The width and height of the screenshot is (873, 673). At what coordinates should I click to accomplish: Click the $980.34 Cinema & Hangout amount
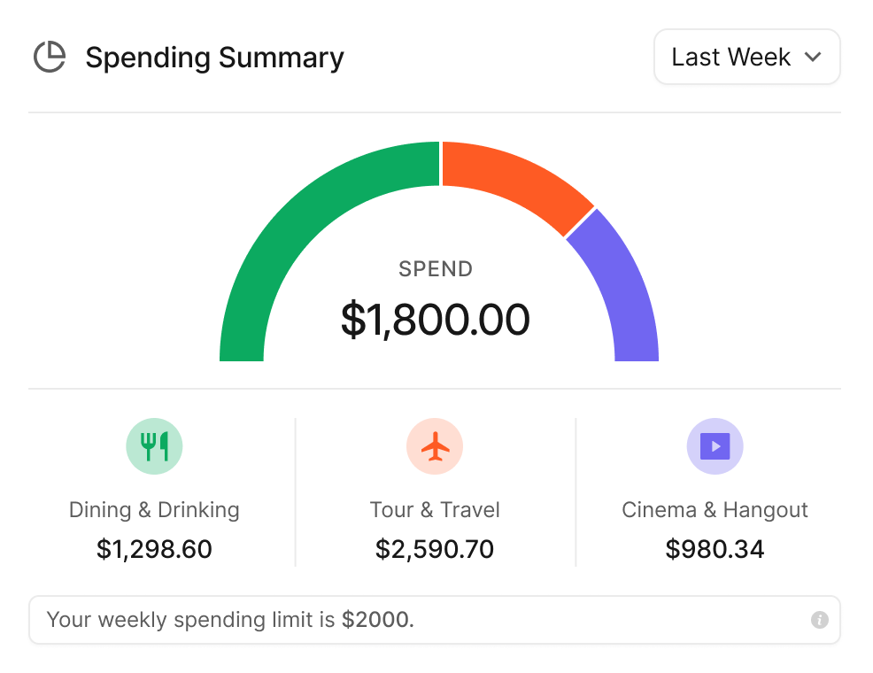tap(715, 549)
